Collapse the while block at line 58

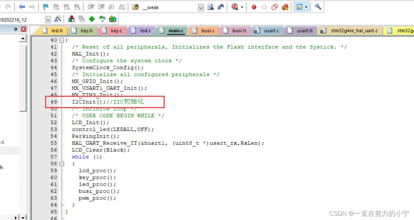click(x=61, y=164)
